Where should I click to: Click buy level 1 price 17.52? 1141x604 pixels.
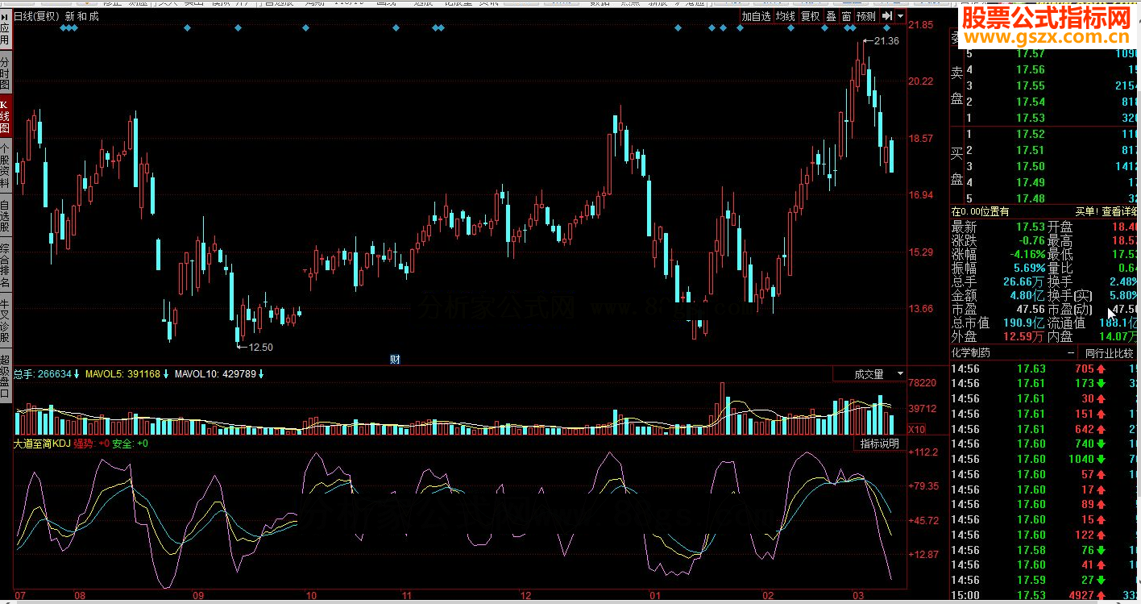1031,135
